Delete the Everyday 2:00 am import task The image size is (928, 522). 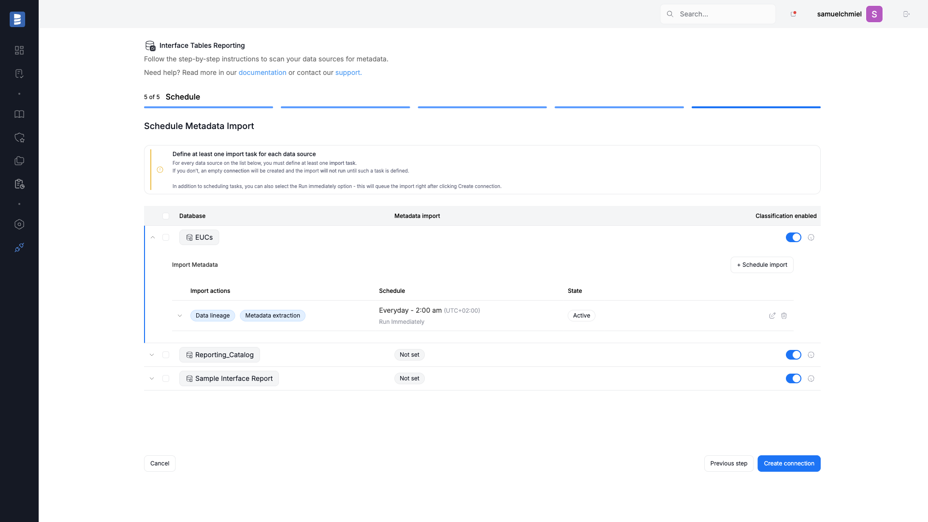(x=784, y=316)
